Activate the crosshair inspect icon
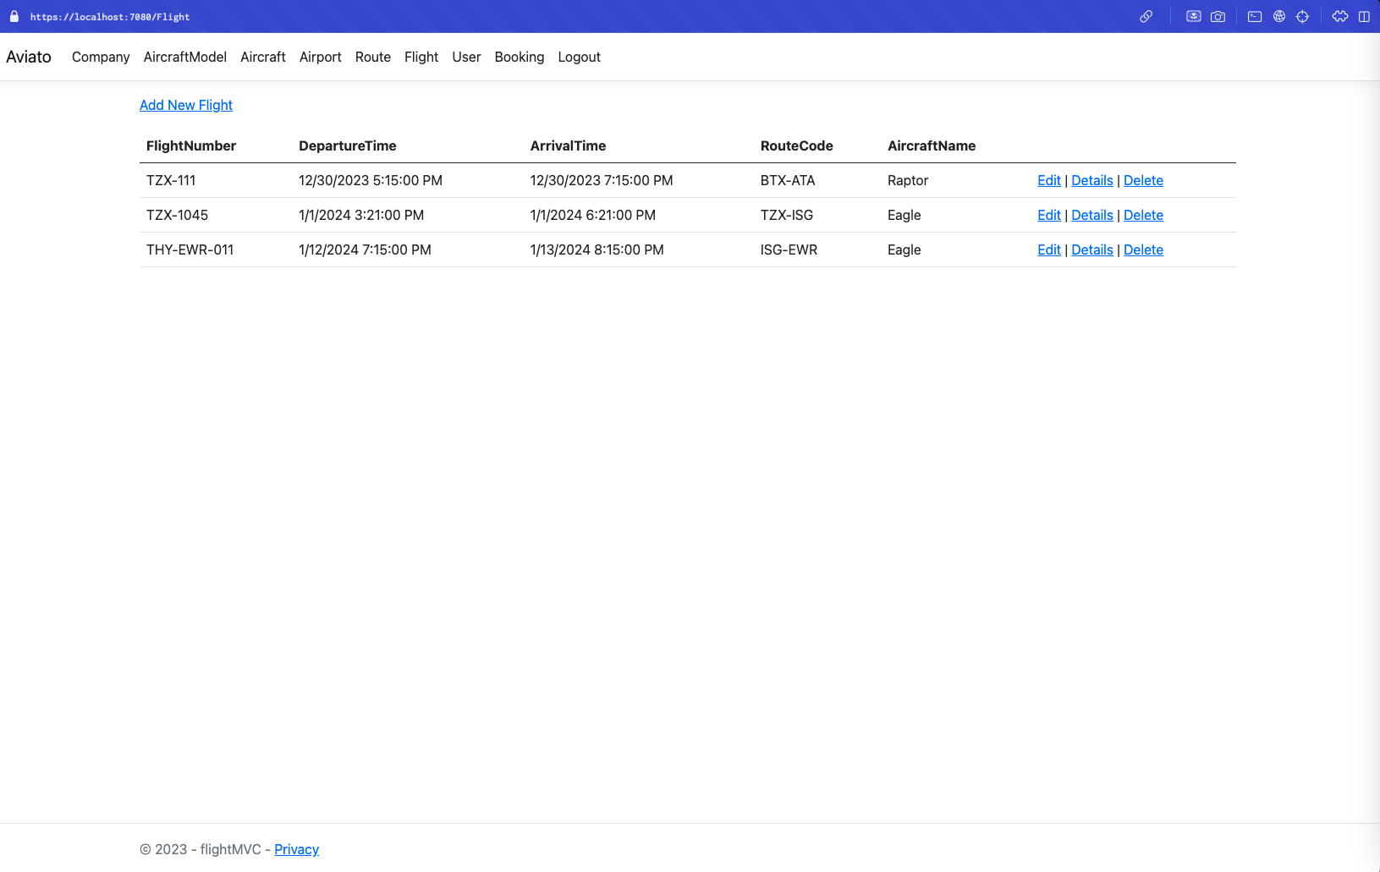 (x=1302, y=16)
